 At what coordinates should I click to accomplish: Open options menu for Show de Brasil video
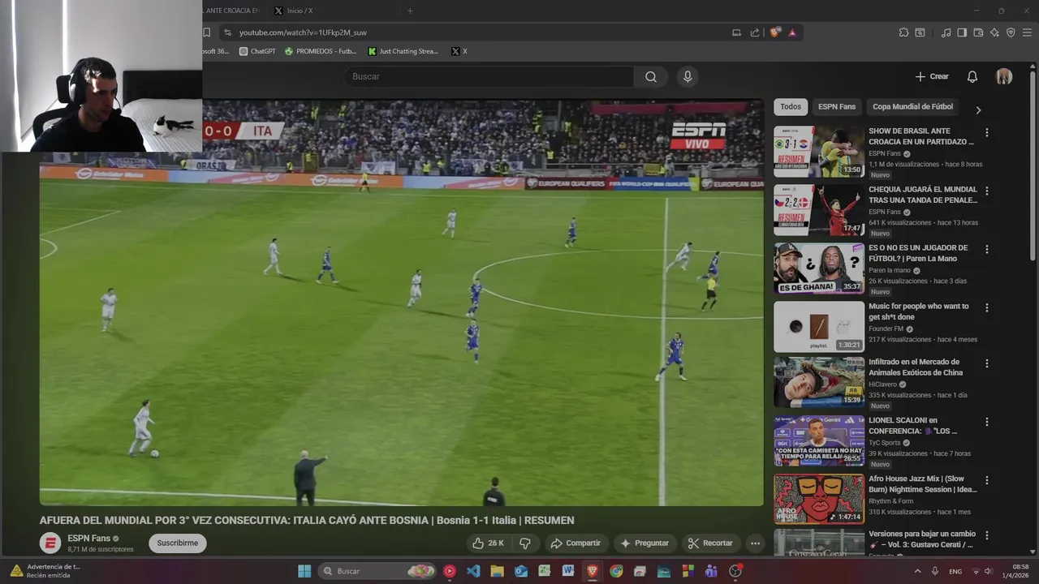point(987,132)
